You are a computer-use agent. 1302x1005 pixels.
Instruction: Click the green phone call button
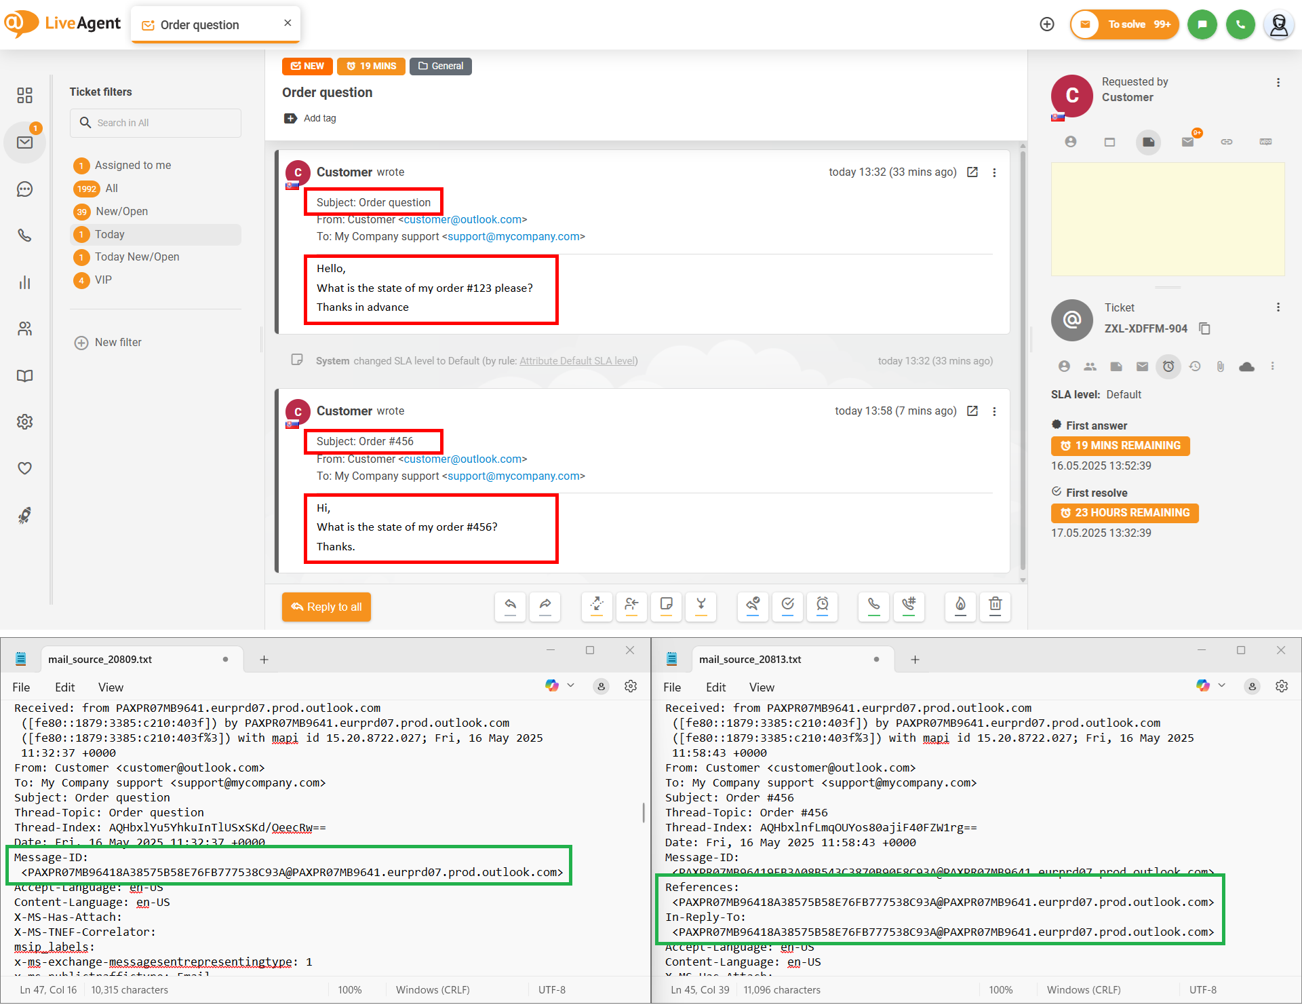(1240, 24)
